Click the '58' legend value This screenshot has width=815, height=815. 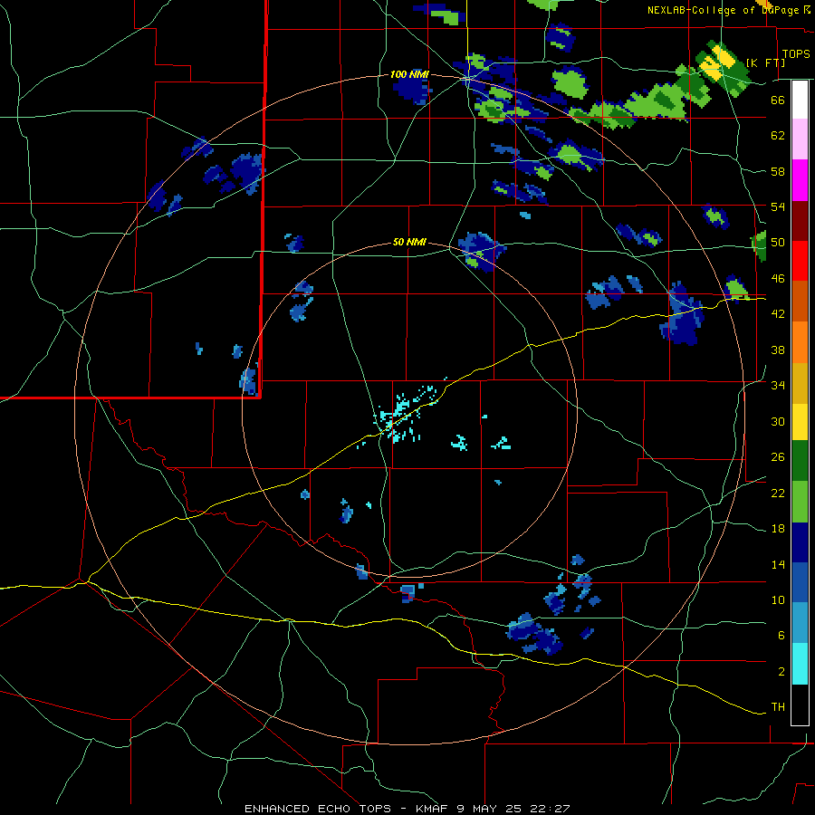coord(778,171)
